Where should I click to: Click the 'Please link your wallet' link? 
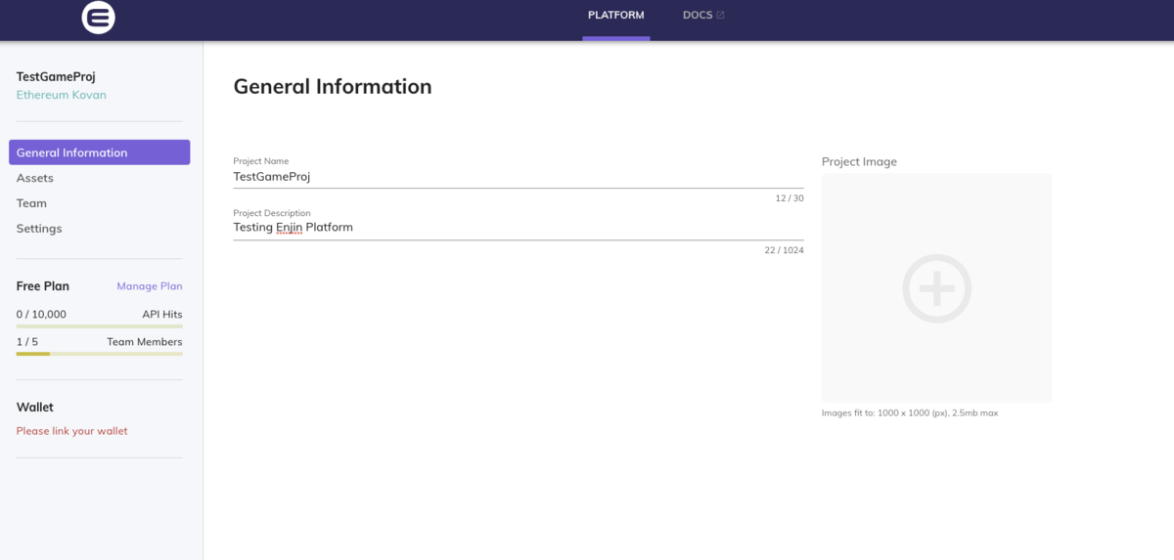point(72,431)
